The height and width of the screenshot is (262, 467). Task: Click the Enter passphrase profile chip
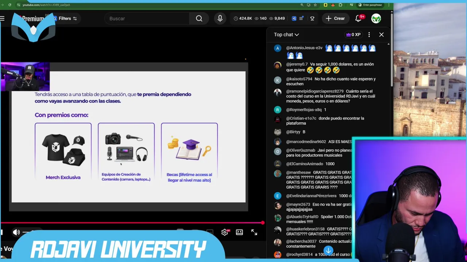[370, 5]
